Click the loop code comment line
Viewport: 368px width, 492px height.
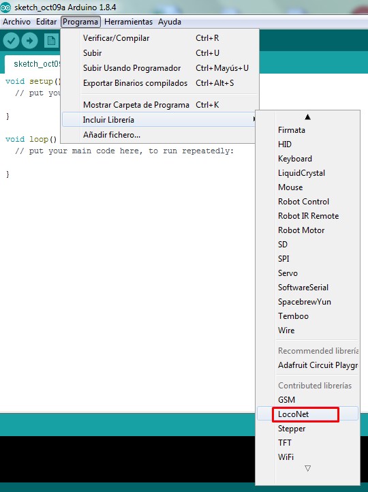pos(124,151)
